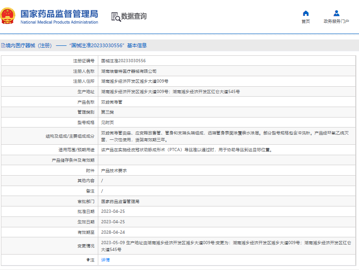Viewport: 359px width, 270px height.
Task: Click 国家药品监督管理局 title text
Action: tap(59, 14)
